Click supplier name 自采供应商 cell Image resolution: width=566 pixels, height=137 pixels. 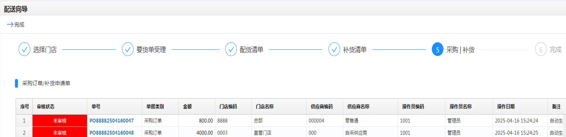point(370,132)
